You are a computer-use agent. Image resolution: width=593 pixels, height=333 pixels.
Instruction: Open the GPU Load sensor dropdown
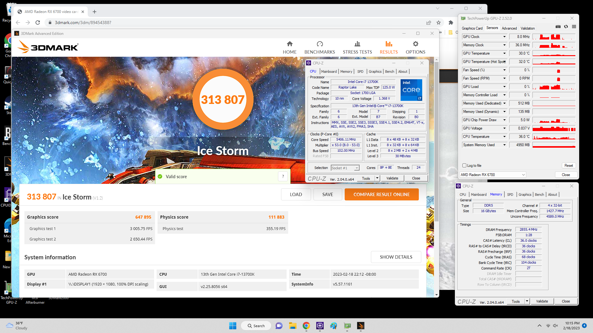coord(504,87)
